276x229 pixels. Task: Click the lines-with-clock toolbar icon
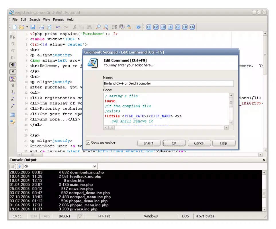pos(122,27)
